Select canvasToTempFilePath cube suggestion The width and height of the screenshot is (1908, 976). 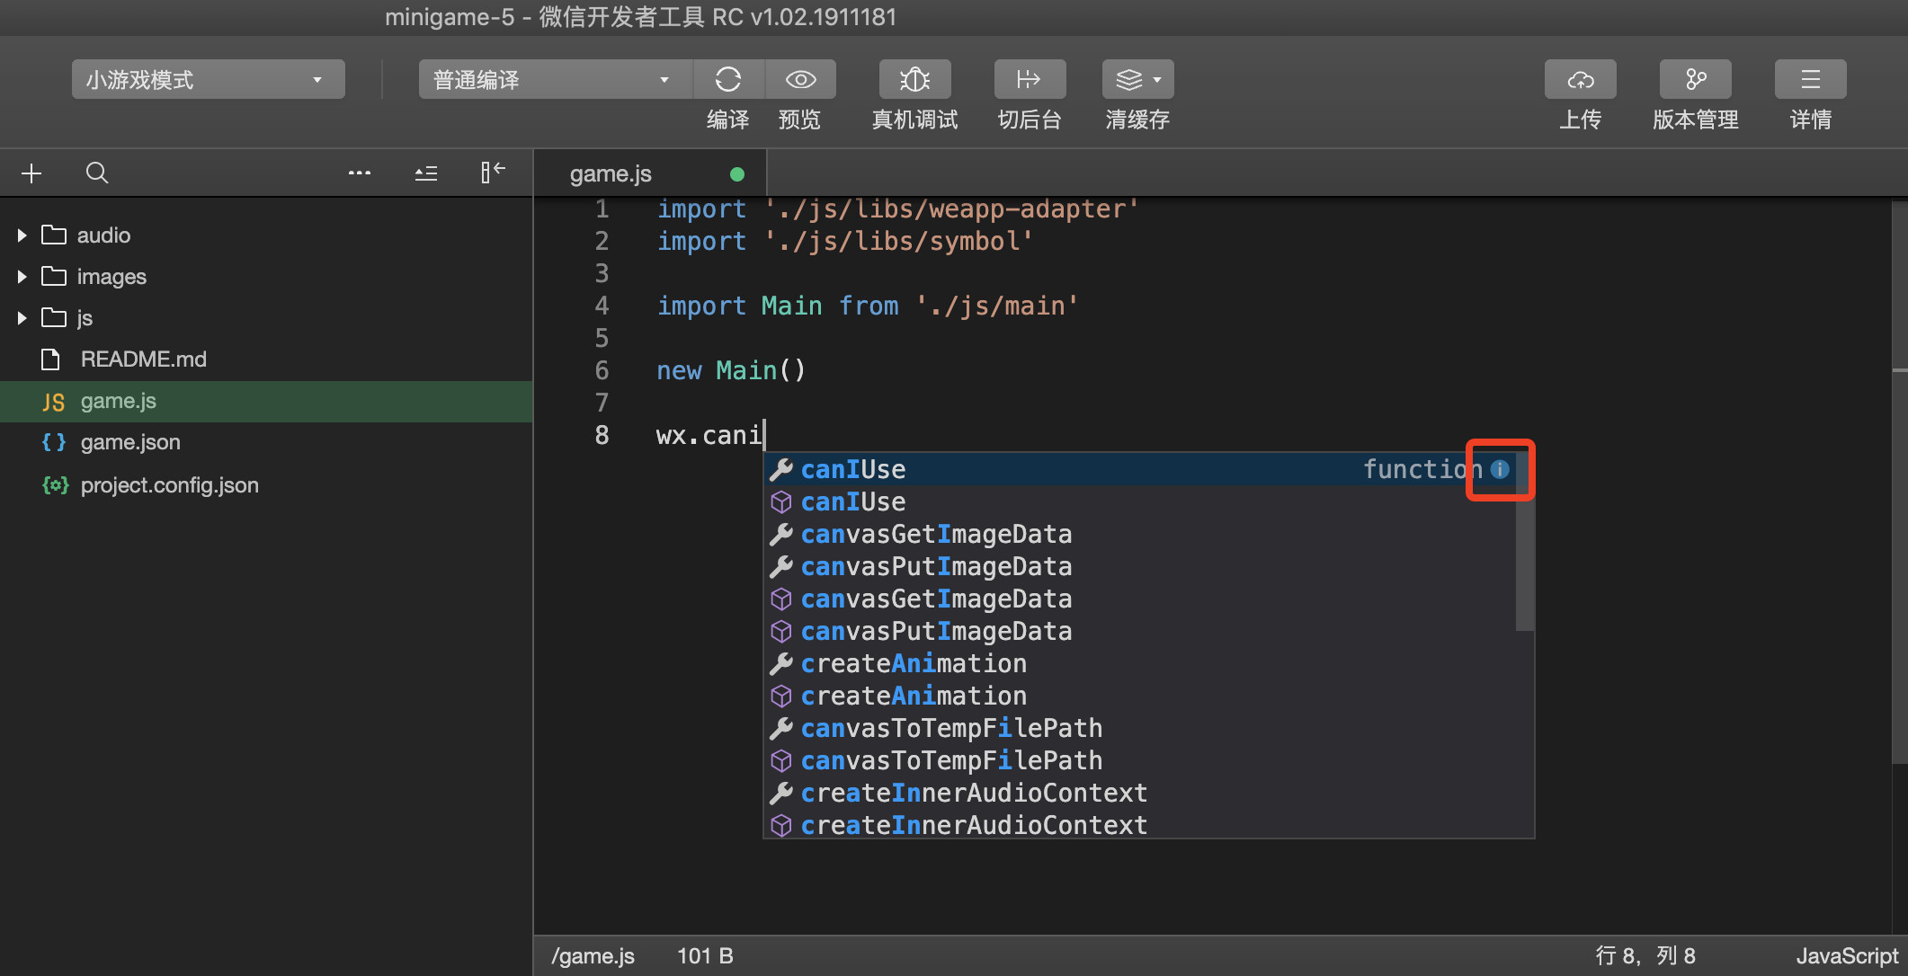point(1139,760)
